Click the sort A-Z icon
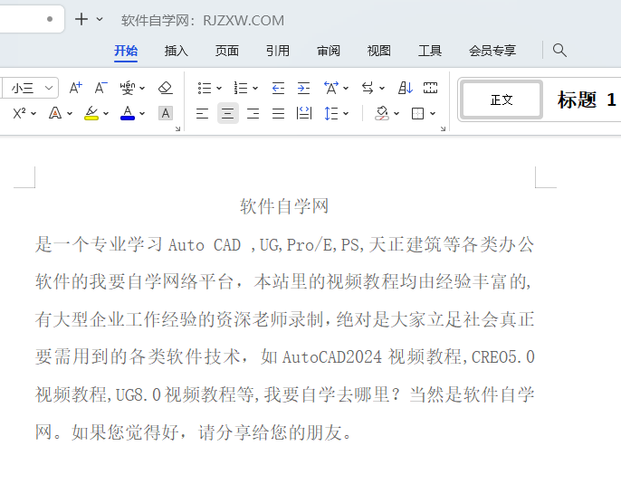Screen dimensions: 621x493 [x=406, y=88]
